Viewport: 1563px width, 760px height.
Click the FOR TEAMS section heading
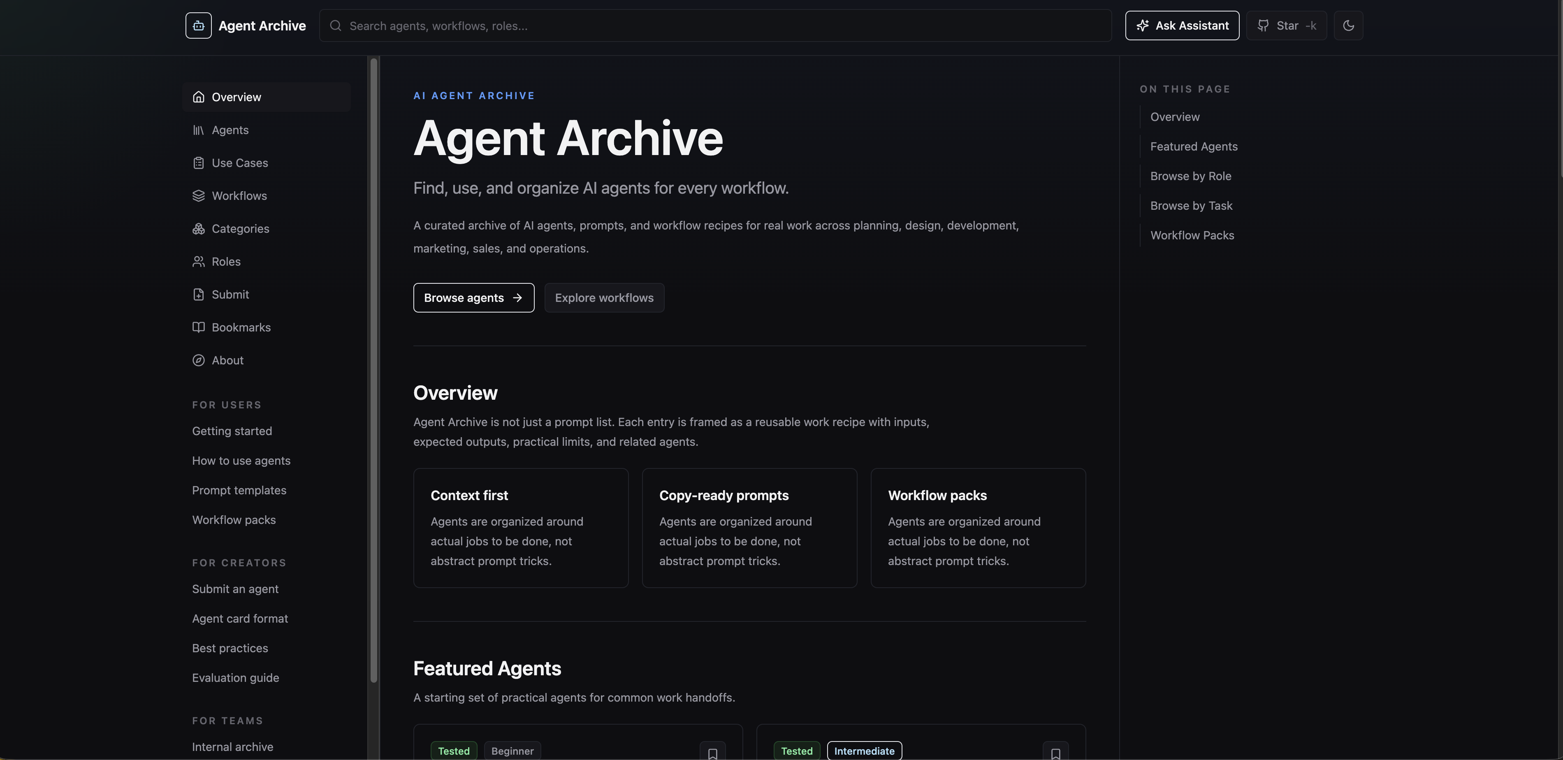(227, 721)
